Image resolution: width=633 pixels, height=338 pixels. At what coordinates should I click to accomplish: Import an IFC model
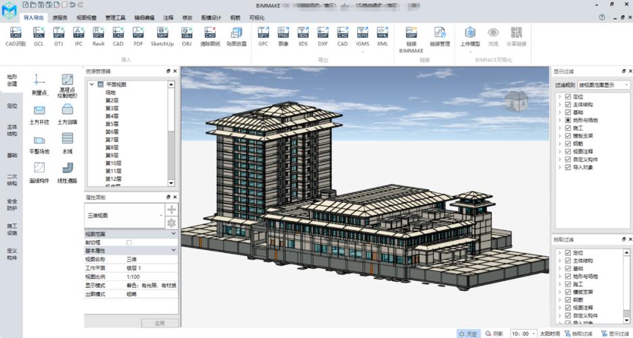(x=78, y=37)
